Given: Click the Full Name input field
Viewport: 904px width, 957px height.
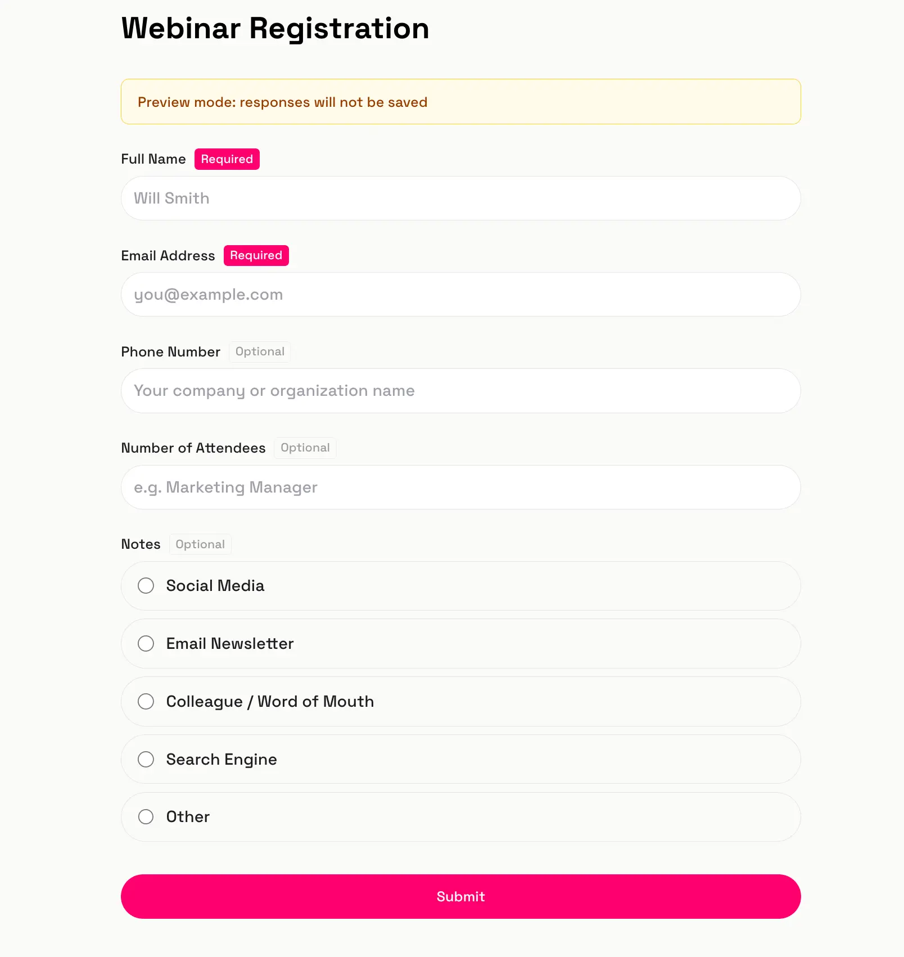Looking at the screenshot, I should coord(460,198).
